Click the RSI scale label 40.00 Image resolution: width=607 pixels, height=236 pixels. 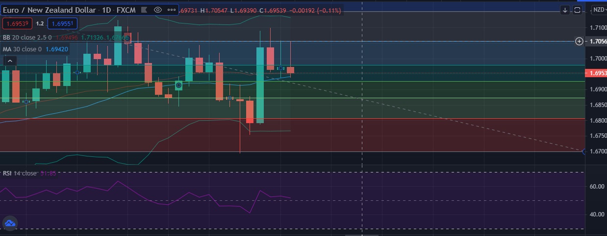(597, 214)
